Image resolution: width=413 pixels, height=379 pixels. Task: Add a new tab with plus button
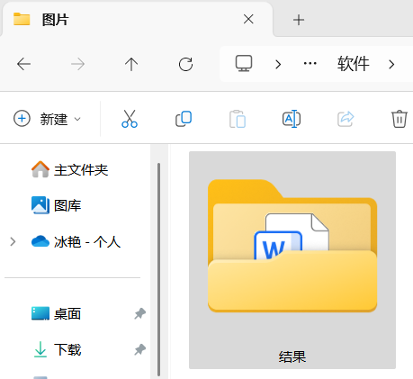click(299, 20)
